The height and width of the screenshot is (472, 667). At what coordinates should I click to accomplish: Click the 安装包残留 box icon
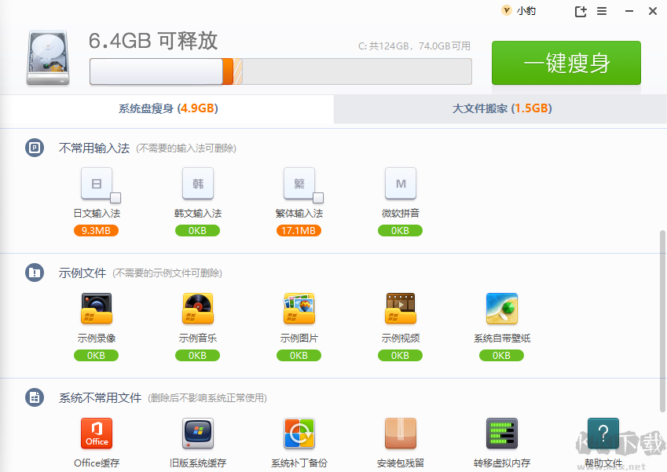tap(401, 434)
